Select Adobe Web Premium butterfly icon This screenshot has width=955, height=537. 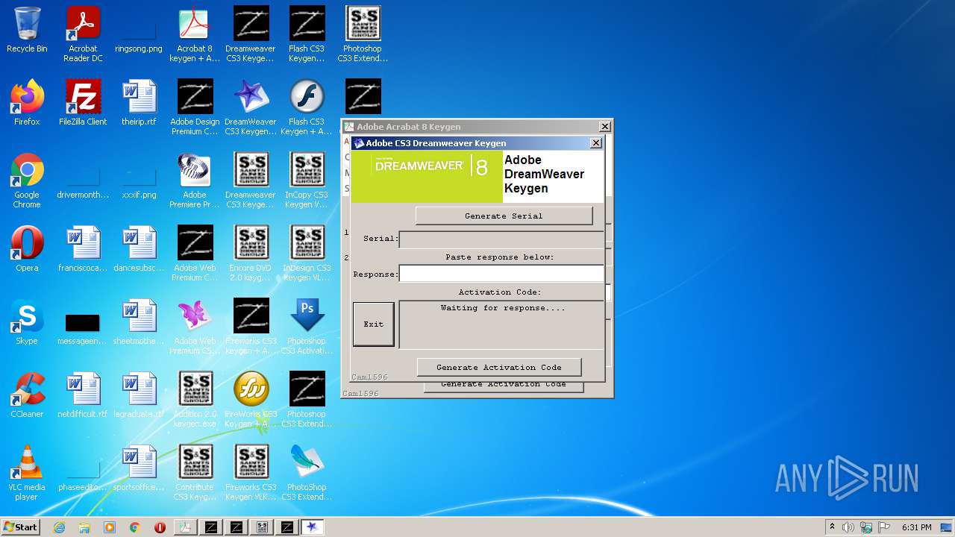(195, 327)
